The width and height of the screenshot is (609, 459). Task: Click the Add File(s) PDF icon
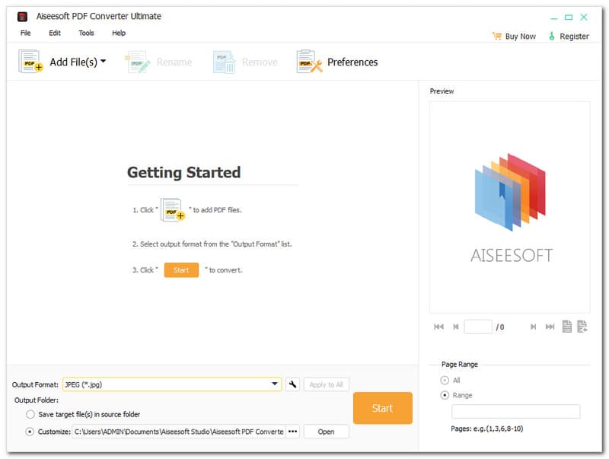pos(30,62)
